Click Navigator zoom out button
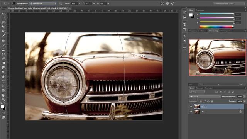Viewport: 247px width, 139px height. pyautogui.click(x=200, y=85)
